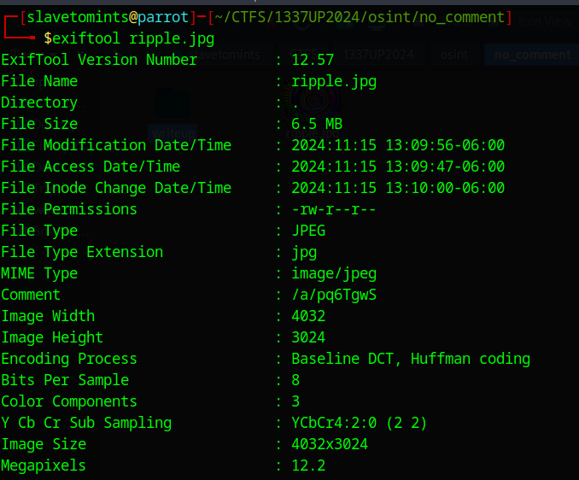This screenshot has height=480, width=579.
Task: Click the File Size value 6.5 MB
Action: tap(317, 124)
